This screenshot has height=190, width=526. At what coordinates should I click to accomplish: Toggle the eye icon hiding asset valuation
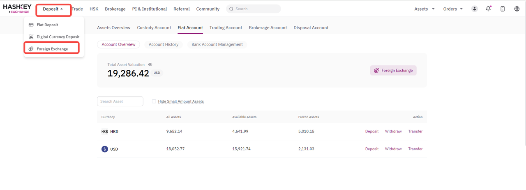pyautogui.click(x=150, y=64)
